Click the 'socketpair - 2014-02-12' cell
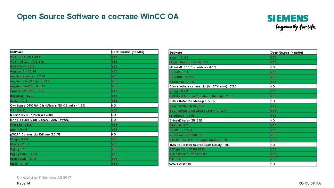 pyautogui.click(x=219, y=135)
